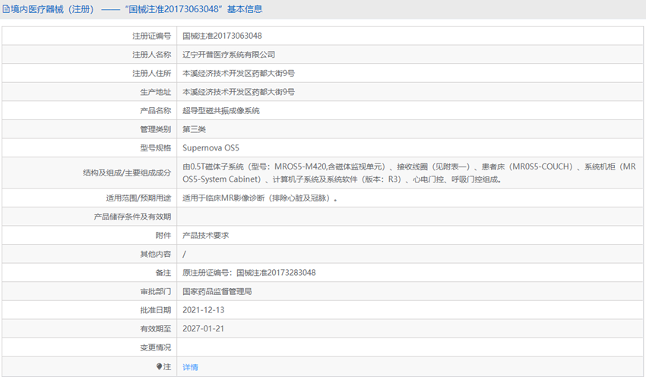Select expiry date 2027-01-21
The image size is (646, 377).
[x=204, y=329]
